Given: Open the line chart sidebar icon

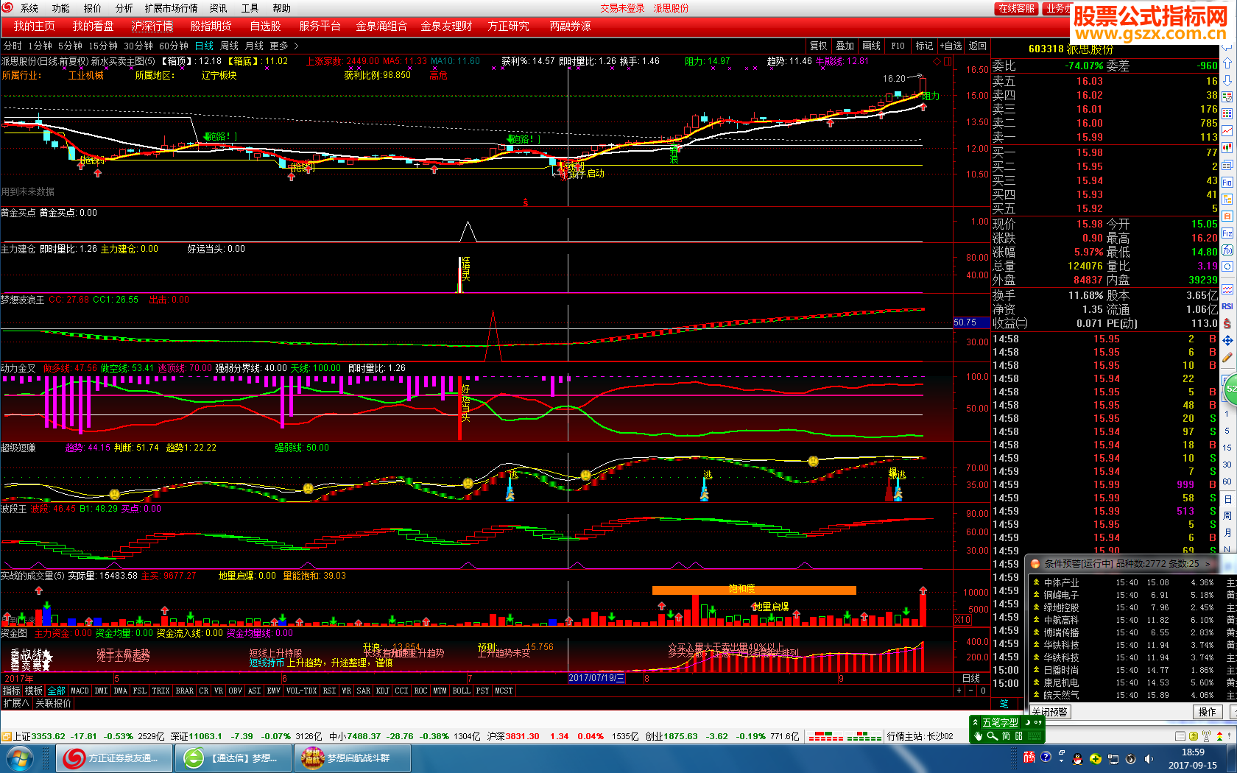Looking at the screenshot, I should tap(1227, 130).
